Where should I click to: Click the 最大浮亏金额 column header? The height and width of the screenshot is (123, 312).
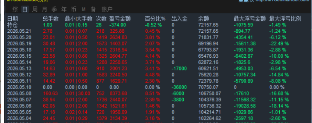(x=250, y=19)
